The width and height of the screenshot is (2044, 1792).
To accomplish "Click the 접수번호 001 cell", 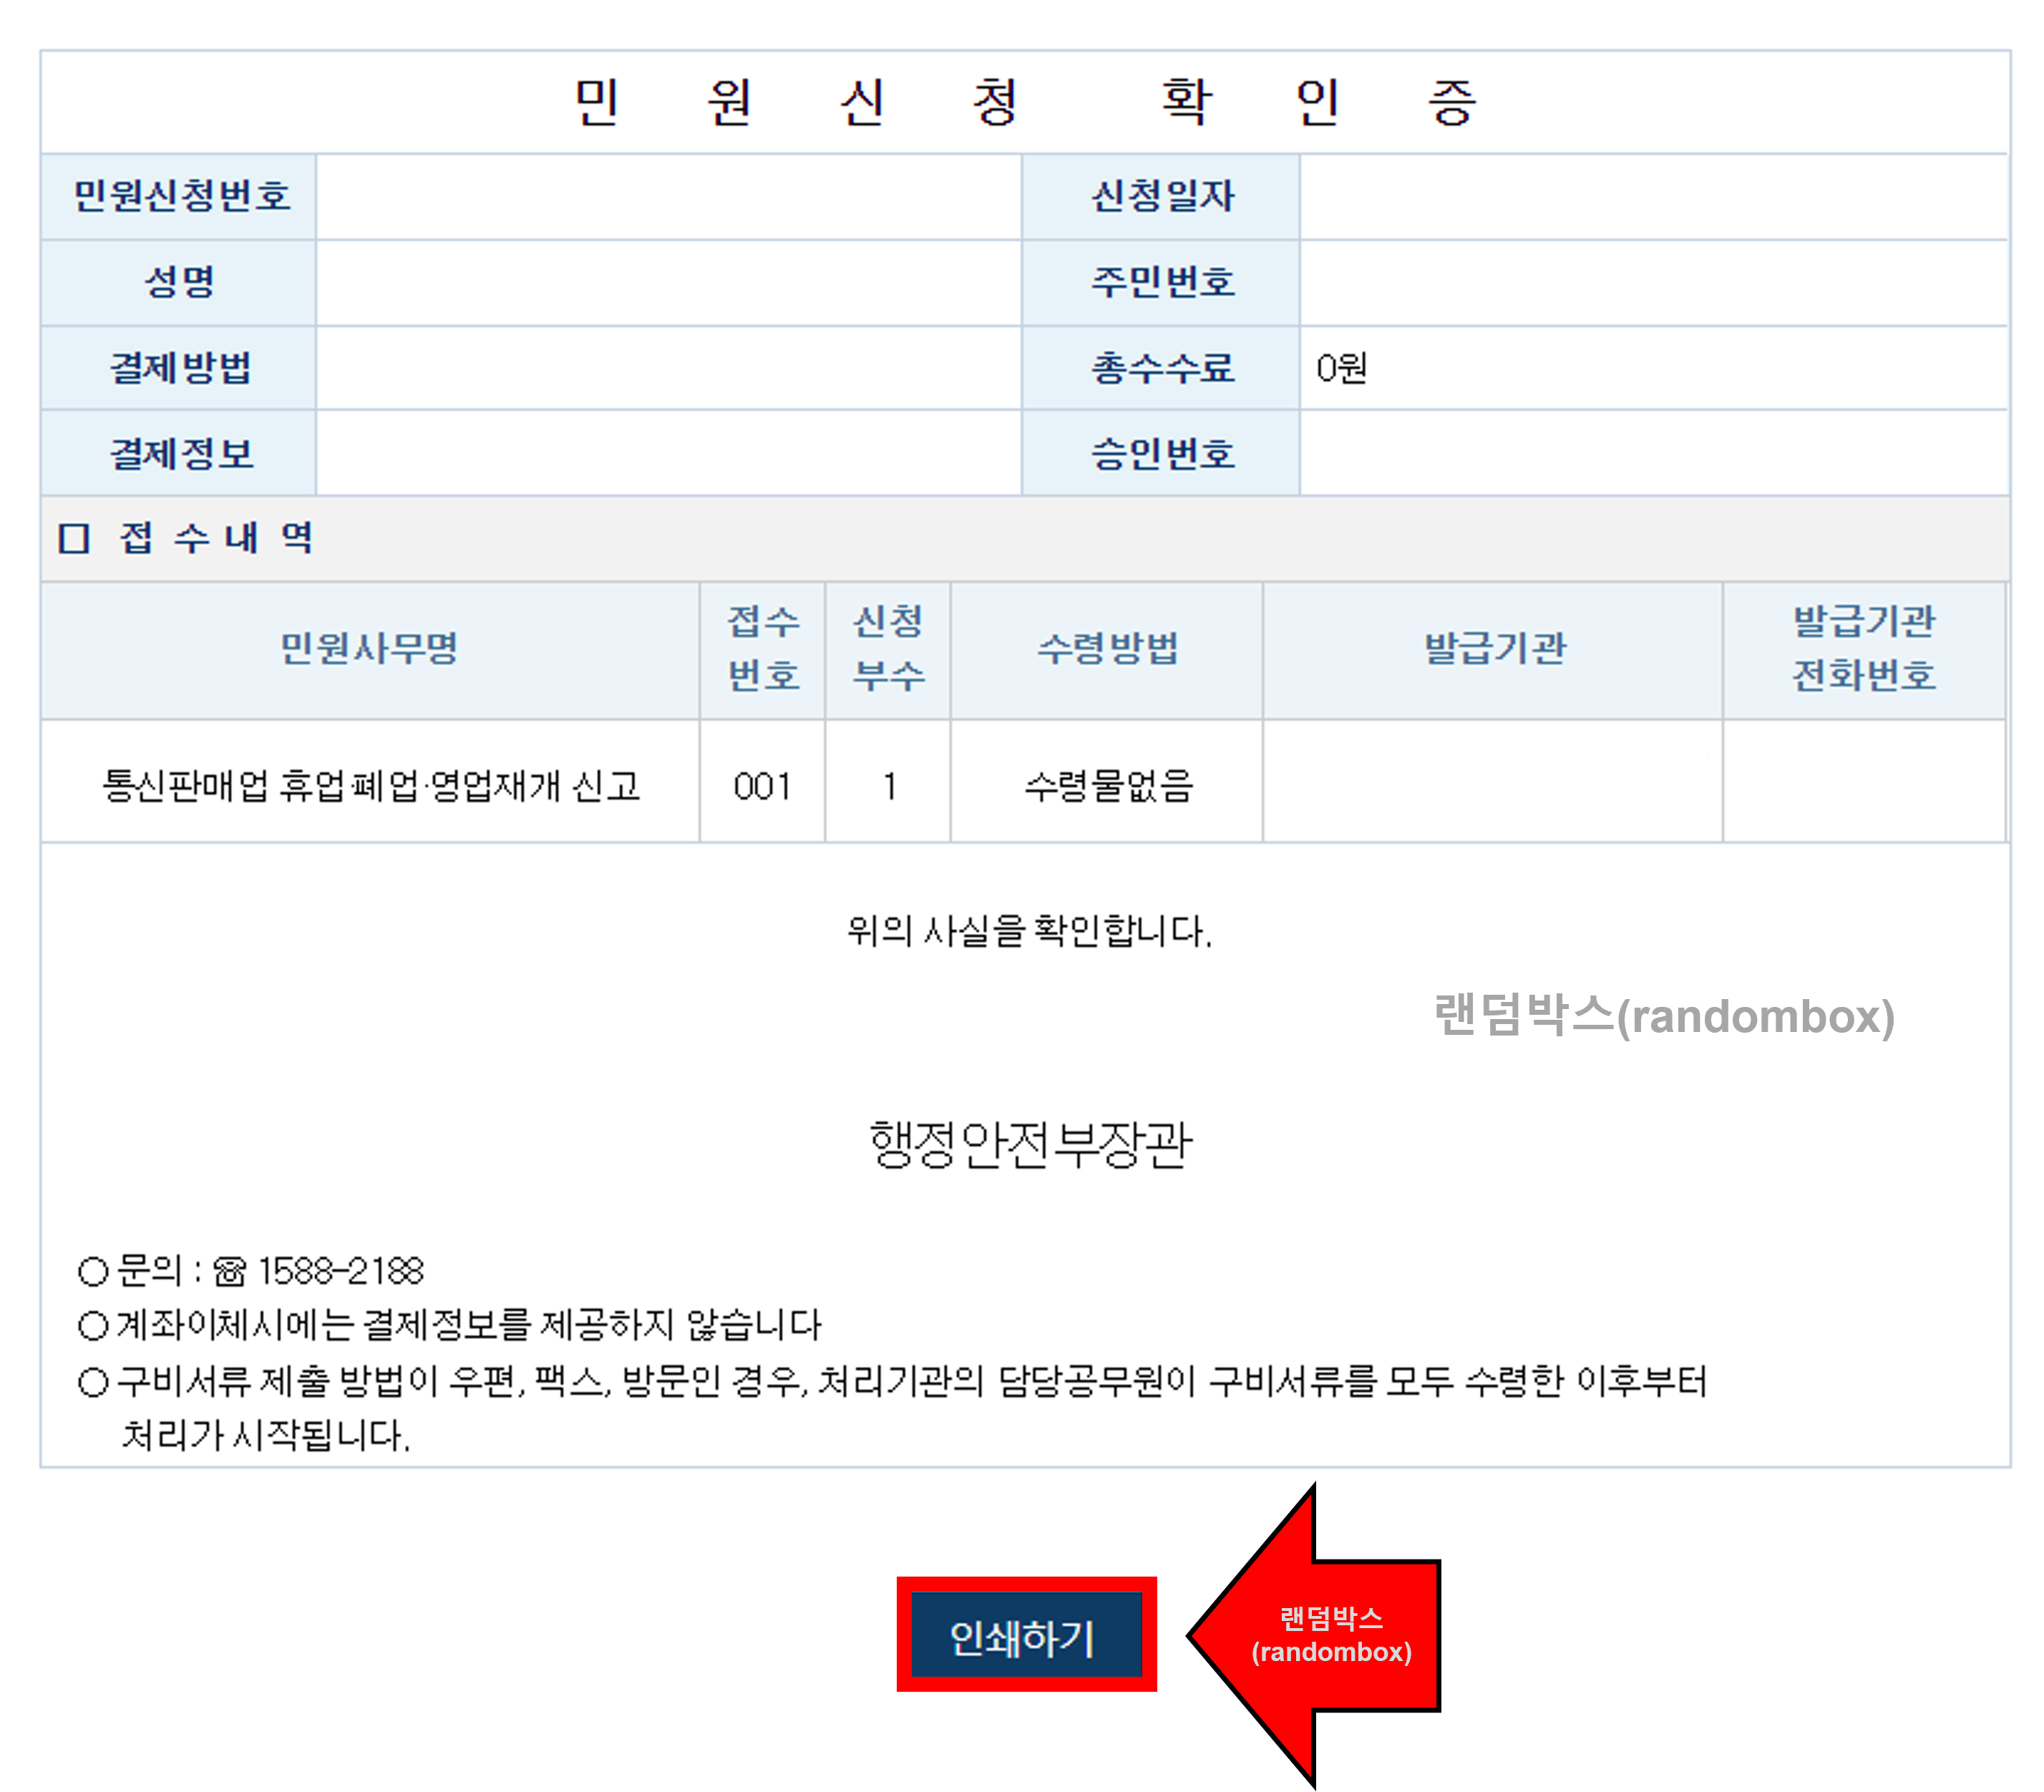I will click(762, 786).
